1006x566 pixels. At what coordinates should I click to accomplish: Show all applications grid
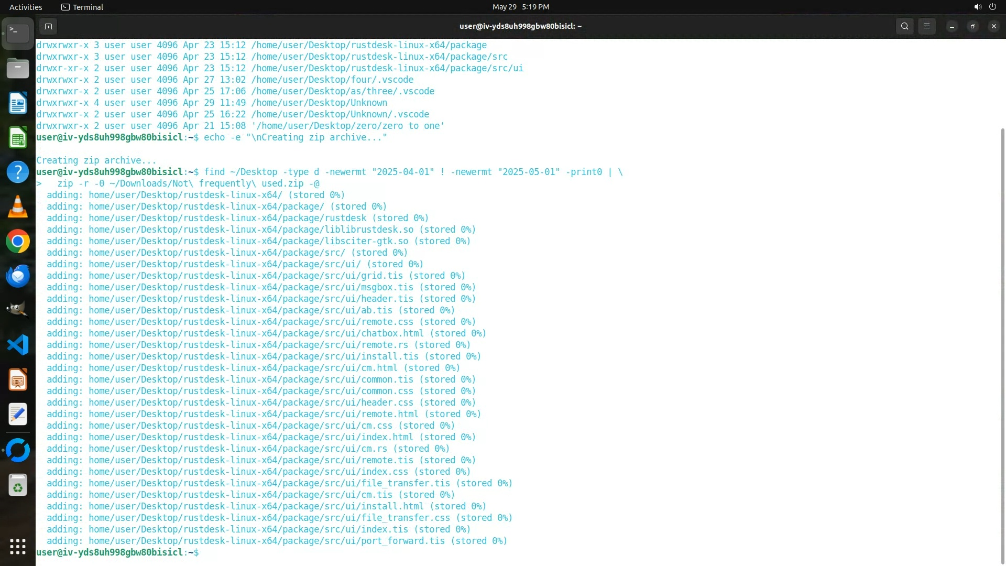click(x=18, y=546)
